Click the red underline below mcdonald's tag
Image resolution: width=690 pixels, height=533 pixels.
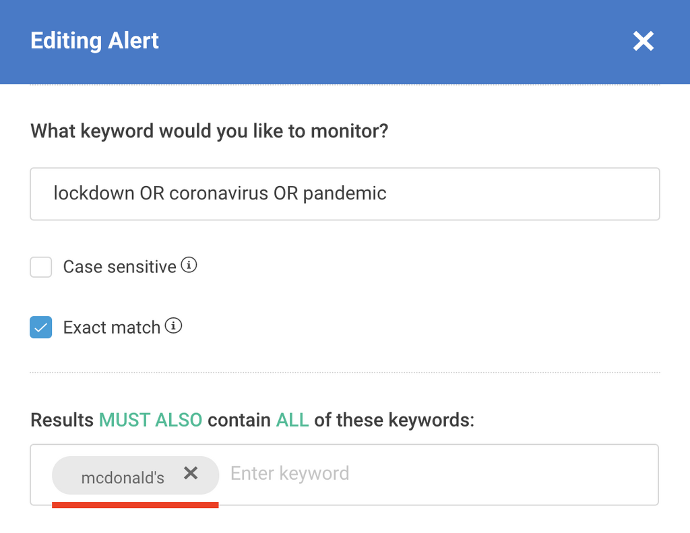(x=135, y=504)
